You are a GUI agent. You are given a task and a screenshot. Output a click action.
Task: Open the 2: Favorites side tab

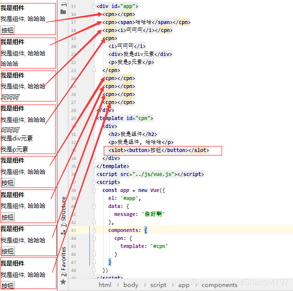(x=63, y=261)
